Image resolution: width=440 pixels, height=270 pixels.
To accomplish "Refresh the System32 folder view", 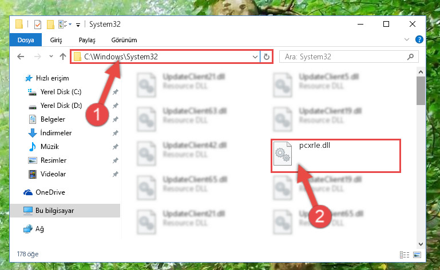I will point(266,57).
